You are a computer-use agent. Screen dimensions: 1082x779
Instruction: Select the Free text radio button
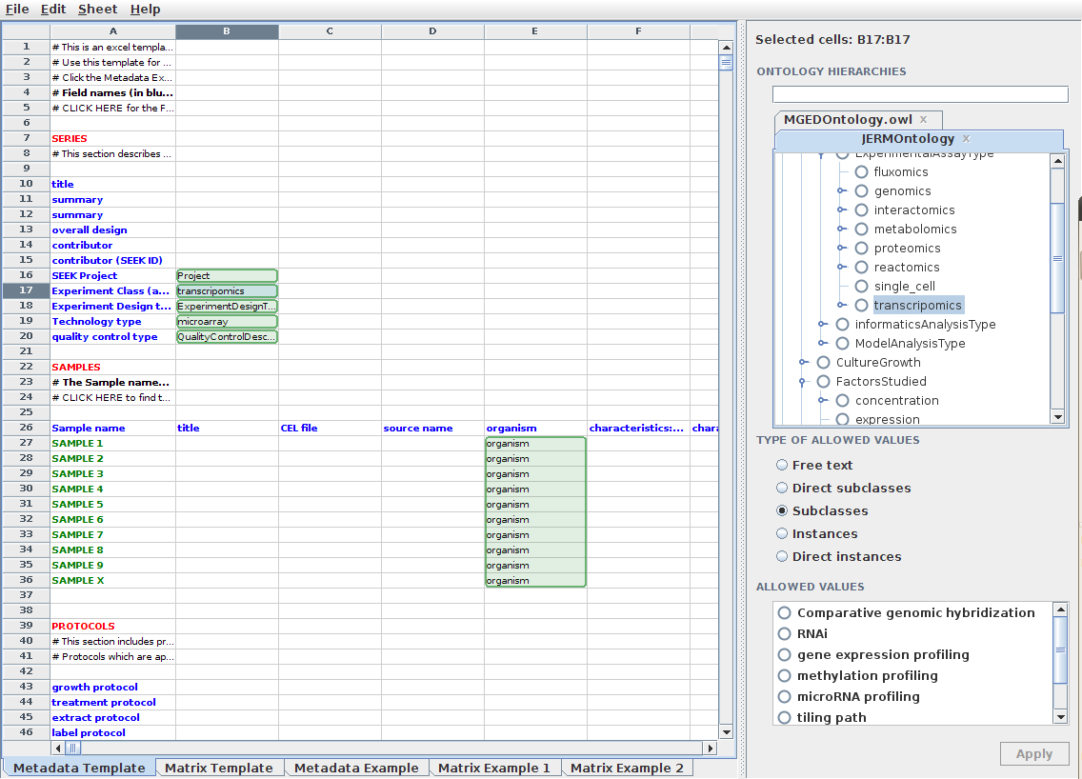point(782,466)
